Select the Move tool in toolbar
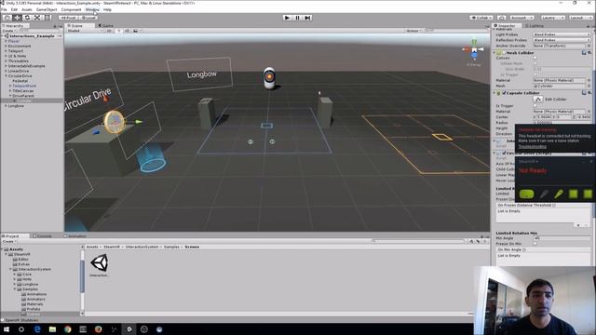The width and height of the screenshot is (596, 335). tap(17, 18)
